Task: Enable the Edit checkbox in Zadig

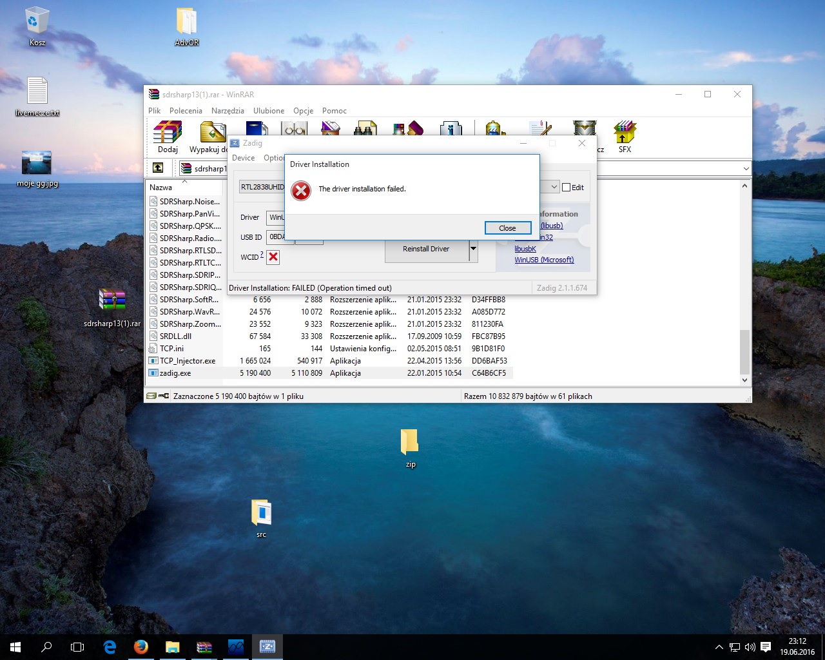Action: coord(567,188)
